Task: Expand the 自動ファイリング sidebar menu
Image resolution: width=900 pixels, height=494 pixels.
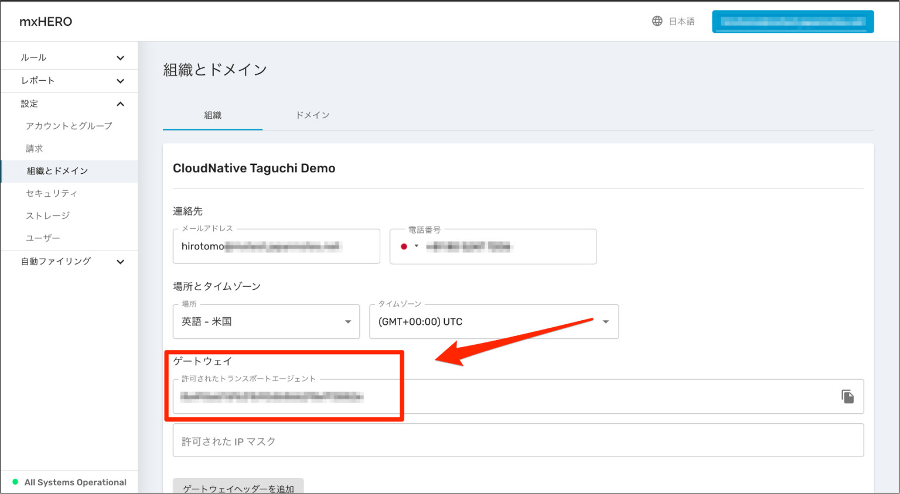Action: pyautogui.click(x=69, y=262)
